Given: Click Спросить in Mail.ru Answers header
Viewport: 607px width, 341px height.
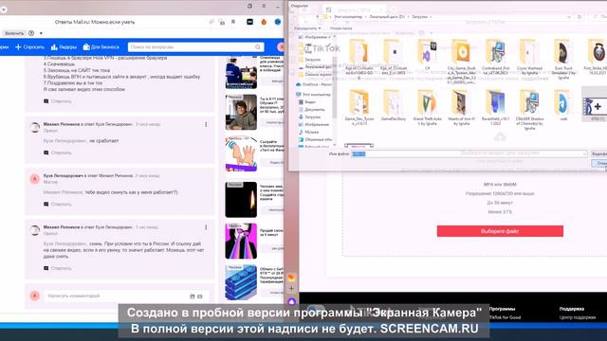Looking at the screenshot, I should [29, 47].
